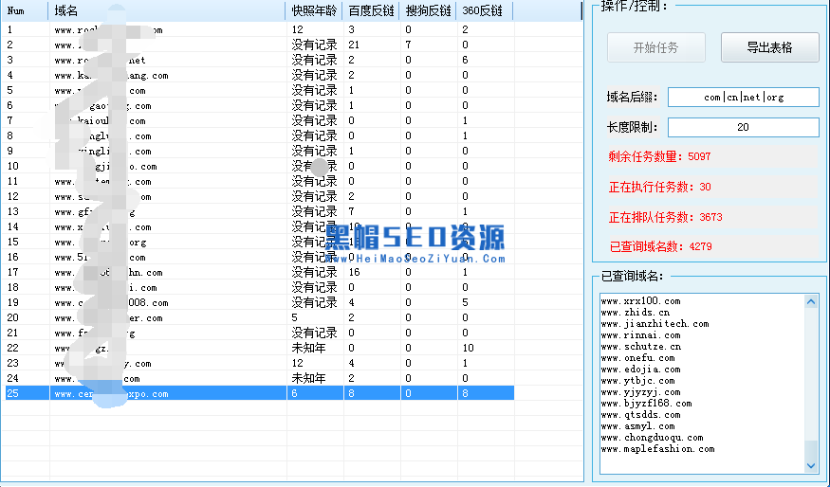This screenshot has height=487, width=830.
Task: Select table row number 22 with 未知年
Action: click(256, 348)
